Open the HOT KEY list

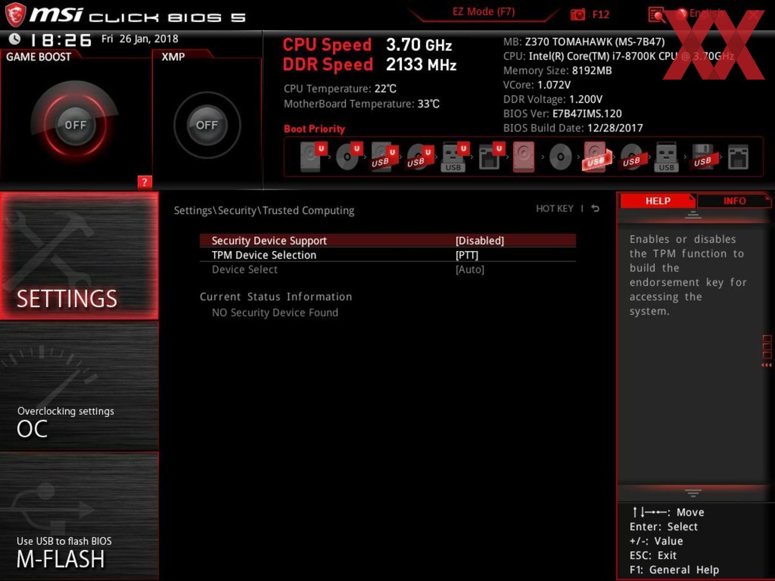click(554, 208)
